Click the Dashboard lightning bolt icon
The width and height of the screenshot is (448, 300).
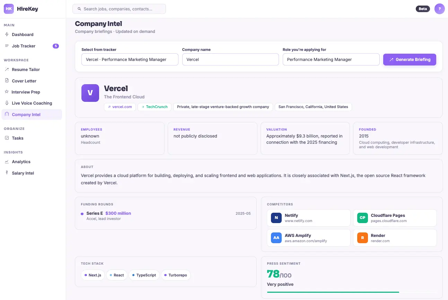[x=7, y=34]
